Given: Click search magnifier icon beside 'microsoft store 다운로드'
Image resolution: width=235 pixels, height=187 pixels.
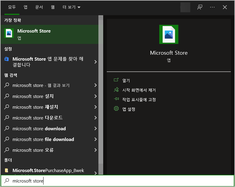Looking at the screenshot, I should [7, 118].
